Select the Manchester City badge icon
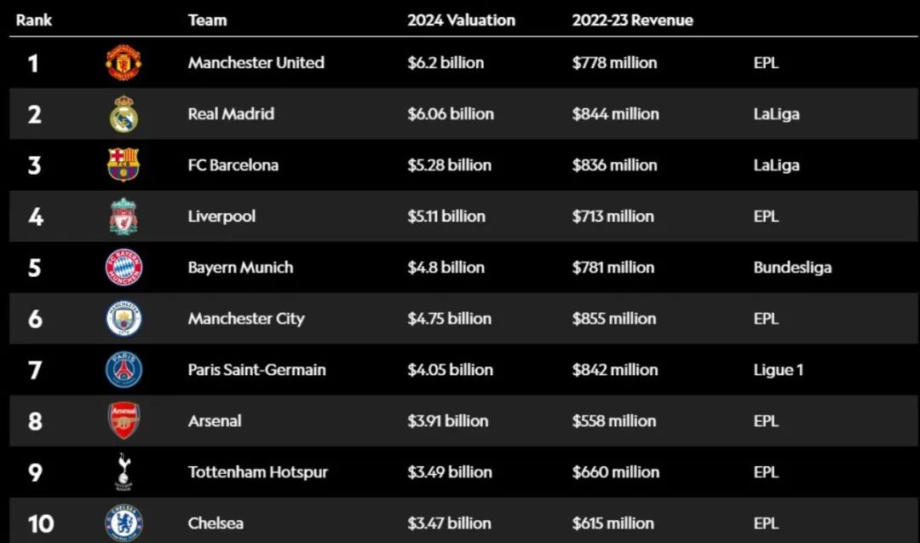Viewport: 920px width, 543px height. point(124,318)
